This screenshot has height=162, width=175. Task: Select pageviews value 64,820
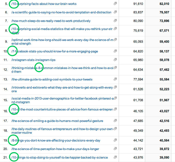[x=138, y=52]
